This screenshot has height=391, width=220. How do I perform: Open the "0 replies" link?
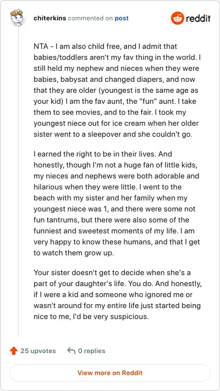pyautogui.click(x=92, y=351)
